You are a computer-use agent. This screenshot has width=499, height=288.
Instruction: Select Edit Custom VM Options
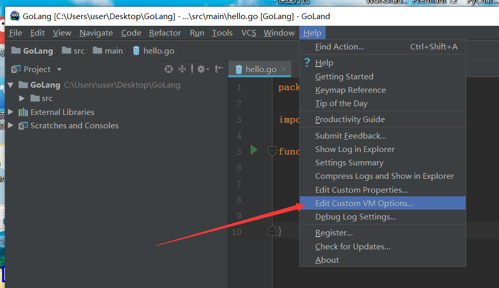pos(382,203)
